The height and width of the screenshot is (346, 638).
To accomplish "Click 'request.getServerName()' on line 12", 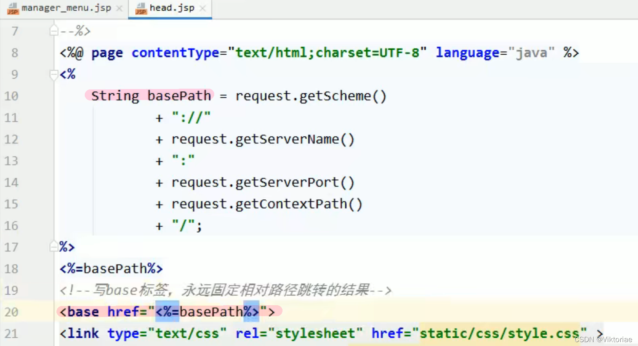I will point(263,139).
